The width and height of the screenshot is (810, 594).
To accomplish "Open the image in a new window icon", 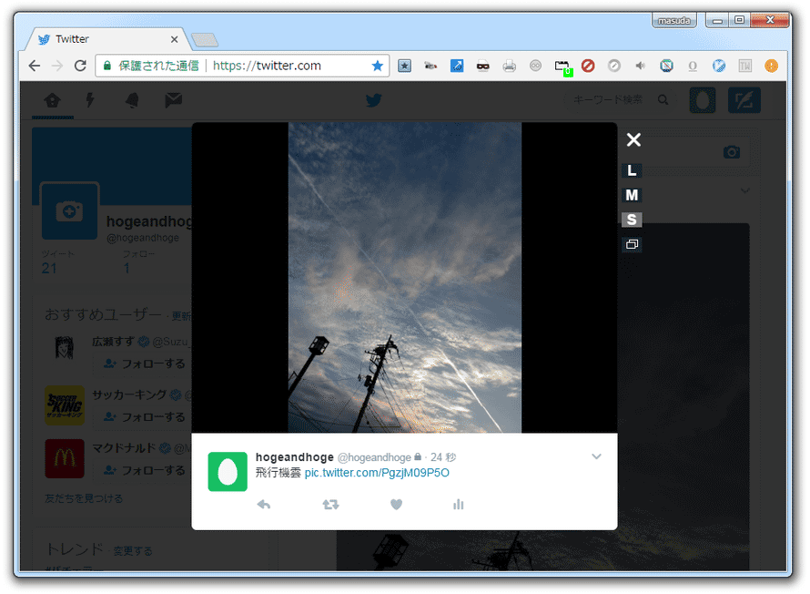I will (x=632, y=244).
